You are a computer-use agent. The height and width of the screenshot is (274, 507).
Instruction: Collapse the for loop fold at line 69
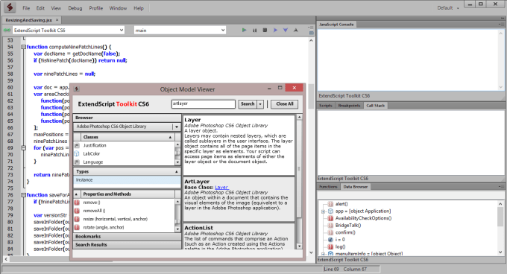[24, 148]
